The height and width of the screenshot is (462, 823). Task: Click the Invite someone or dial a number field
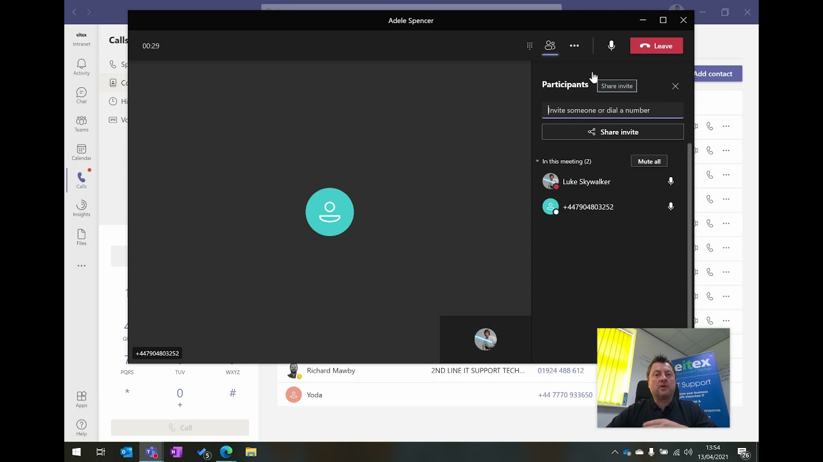(613, 110)
